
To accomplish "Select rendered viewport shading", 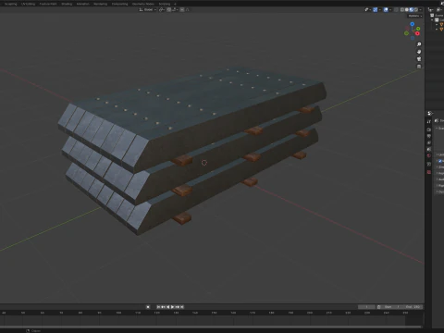I will 415,10.
